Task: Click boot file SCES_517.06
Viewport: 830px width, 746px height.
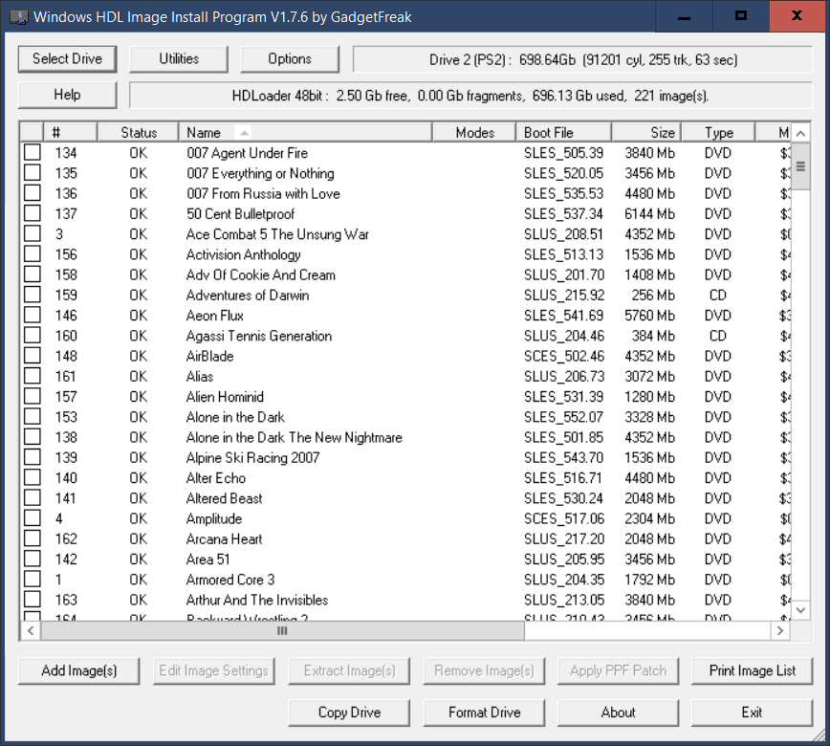Action: (x=564, y=519)
